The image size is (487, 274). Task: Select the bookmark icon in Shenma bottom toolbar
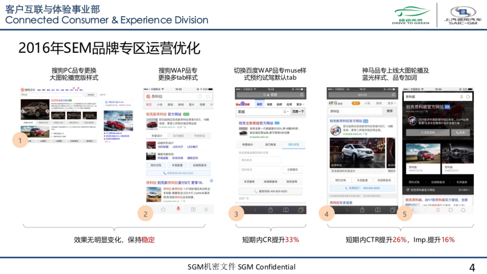(377, 210)
